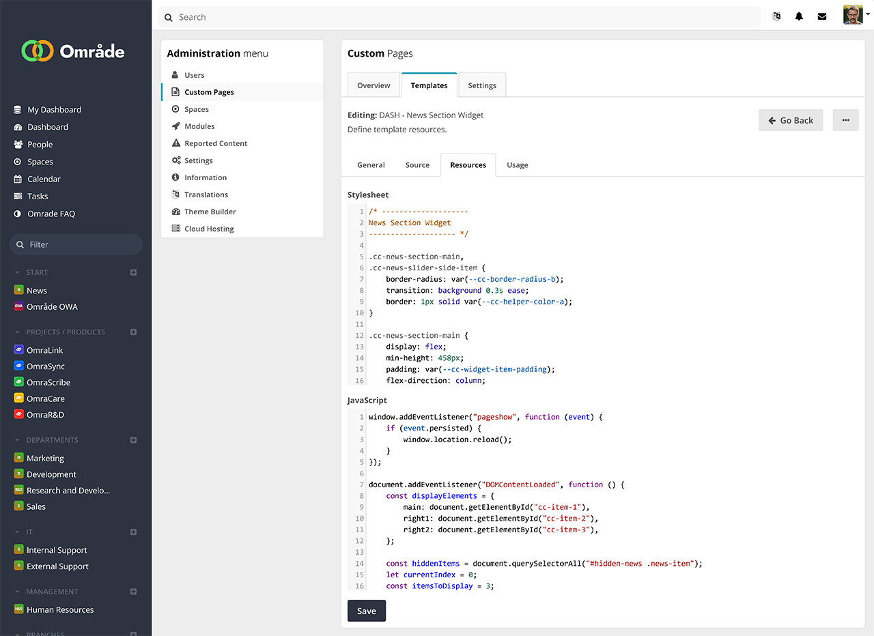
Task: Open Cloud Hosting in Administration menu
Action: 209,229
